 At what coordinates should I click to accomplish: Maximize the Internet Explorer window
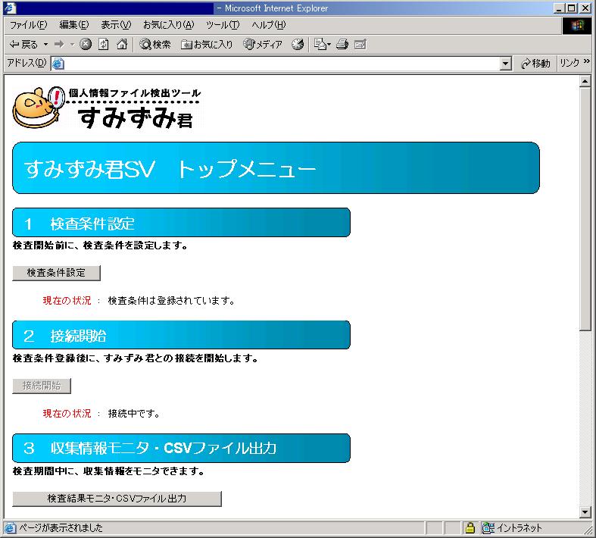[x=571, y=8]
